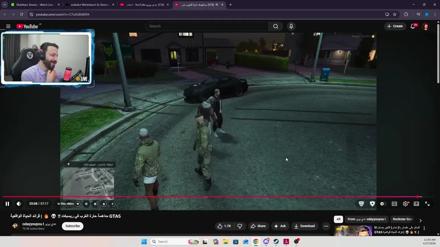Click the address bar URL

tap(63, 14)
